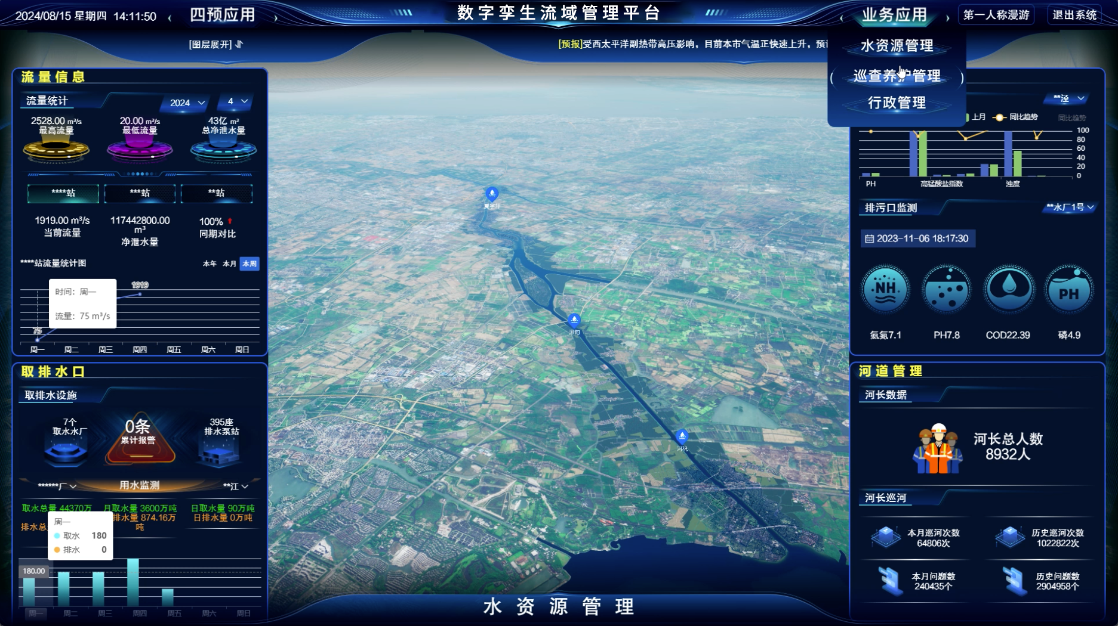The height and width of the screenshot is (626, 1118).
Task: Switch flow chart to 本年
Action: 210,264
